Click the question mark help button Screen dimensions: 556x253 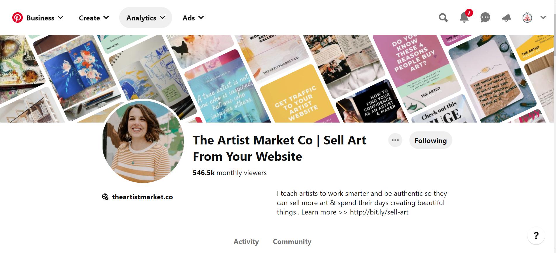(x=536, y=235)
